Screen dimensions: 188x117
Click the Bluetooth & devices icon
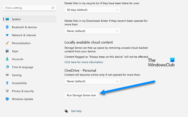coord(7,27)
